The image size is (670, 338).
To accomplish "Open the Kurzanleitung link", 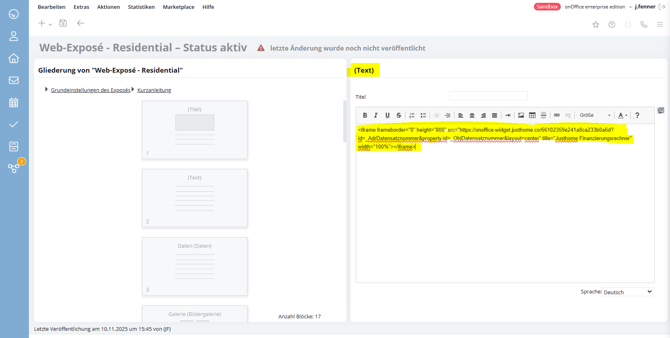I will click(154, 90).
